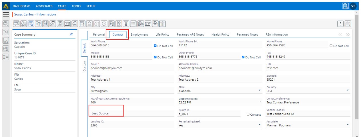361x137 pixels.
Task: Tick the Contact checkbox beside Quote ID
Action: (248, 114)
